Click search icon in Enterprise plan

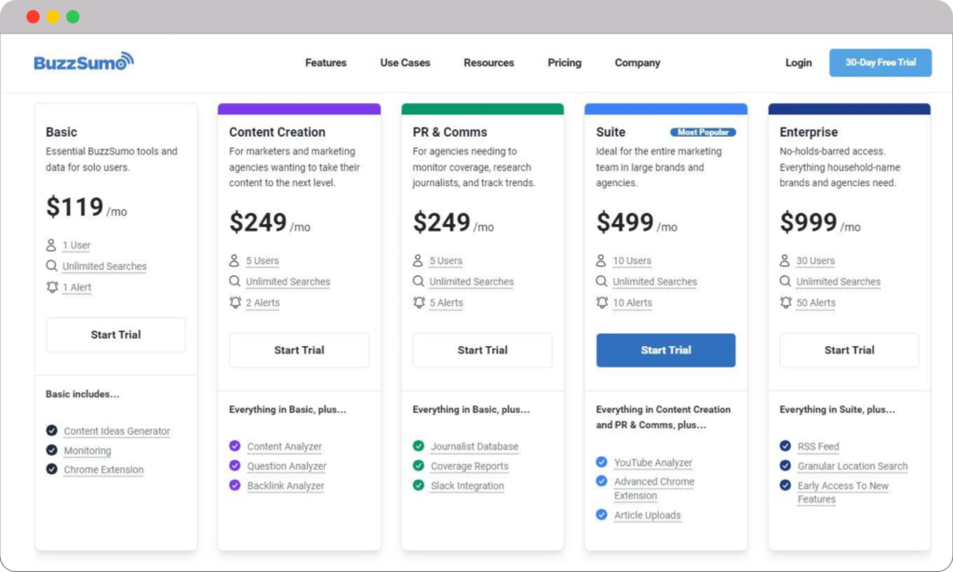785,281
